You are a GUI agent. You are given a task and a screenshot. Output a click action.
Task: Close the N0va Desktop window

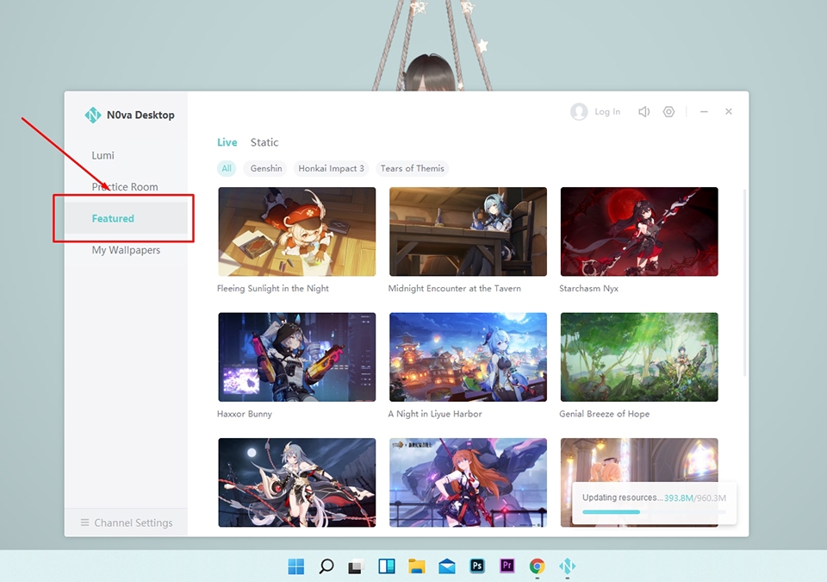click(x=729, y=111)
